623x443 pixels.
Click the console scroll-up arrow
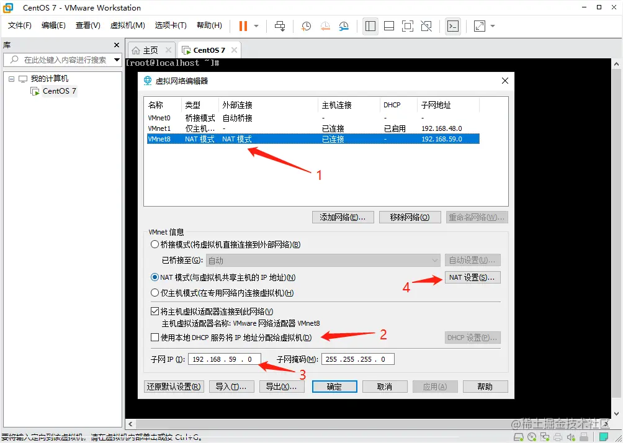tap(616, 63)
